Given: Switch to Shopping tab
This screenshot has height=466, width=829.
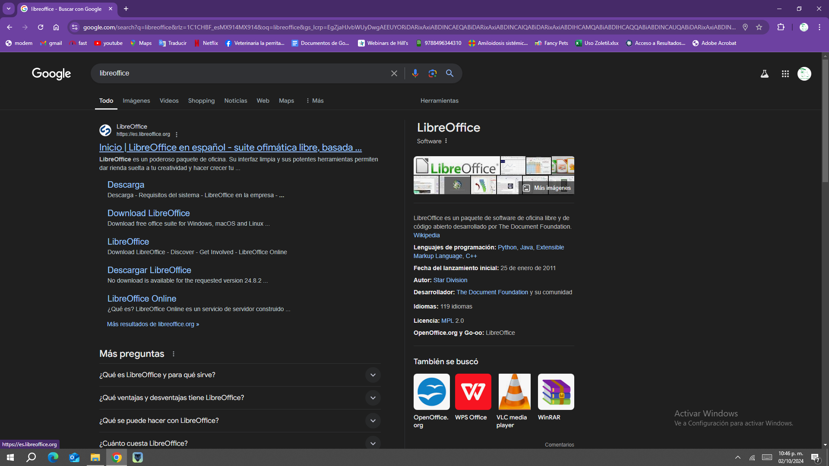Looking at the screenshot, I should tap(201, 101).
